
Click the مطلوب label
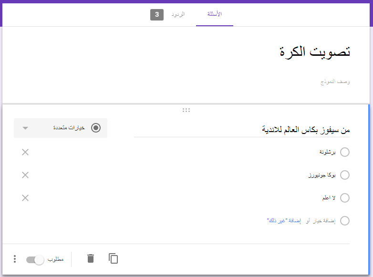coord(55,259)
